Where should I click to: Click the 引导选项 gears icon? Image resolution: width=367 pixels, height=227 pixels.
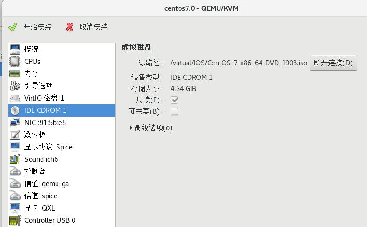(15, 86)
